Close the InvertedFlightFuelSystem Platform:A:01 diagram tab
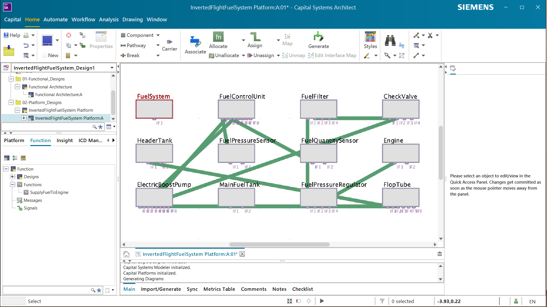Viewport: 547px width, 307px height. coord(242,254)
